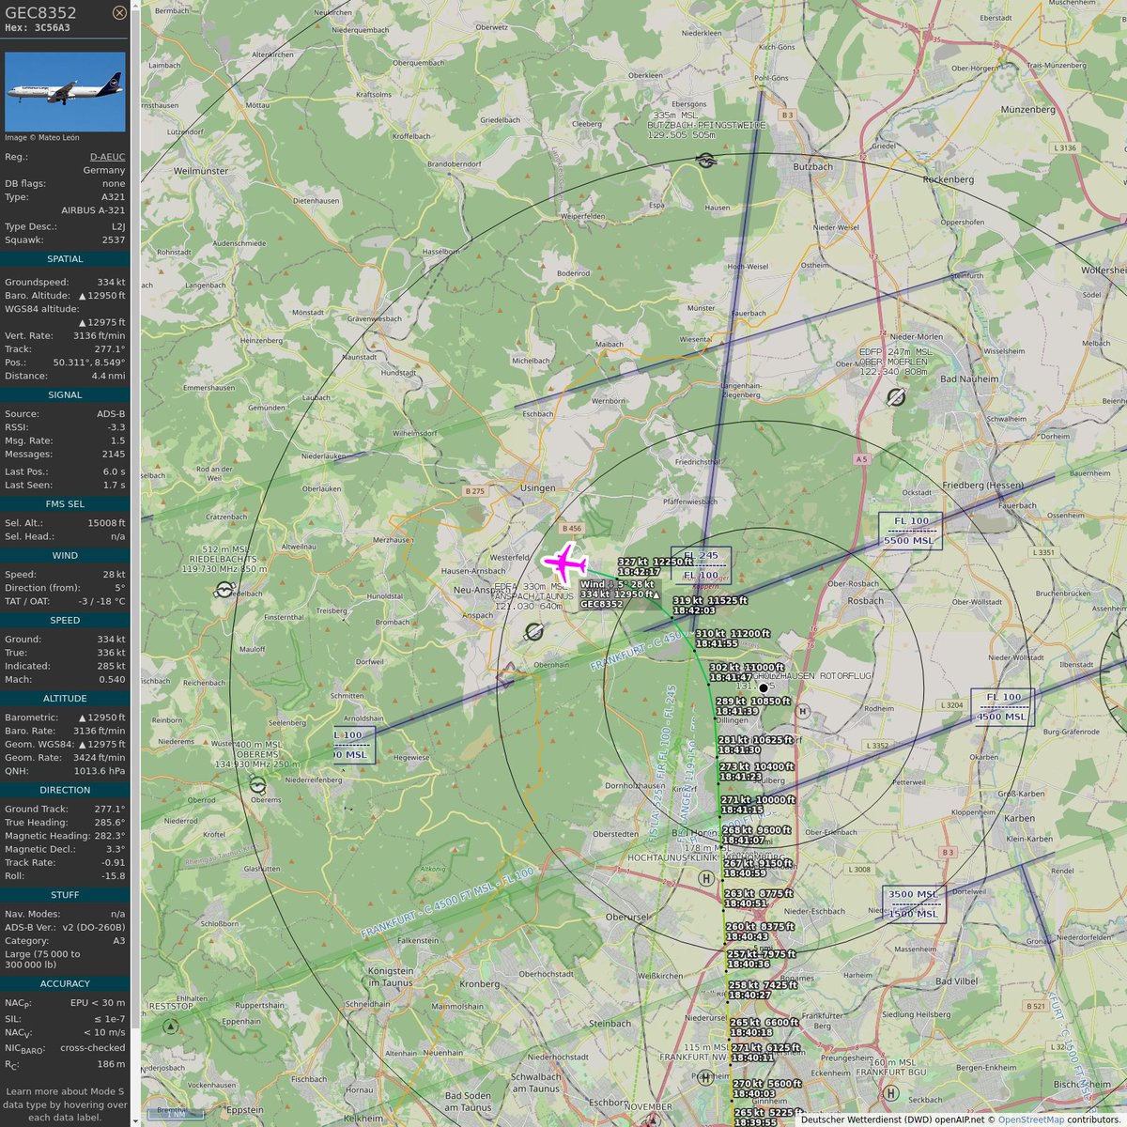
Task: Click the map label 'GEC8352' beside the aircraft
Action: (x=601, y=604)
